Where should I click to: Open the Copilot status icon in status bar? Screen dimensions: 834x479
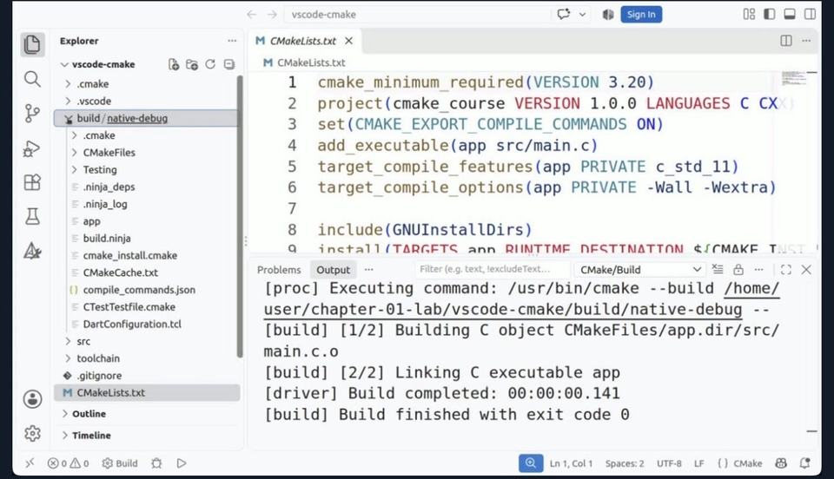pyautogui.click(x=781, y=463)
